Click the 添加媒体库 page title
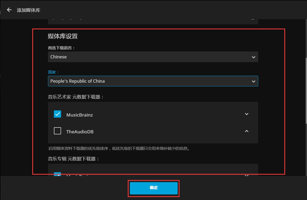 pos(28,10)
